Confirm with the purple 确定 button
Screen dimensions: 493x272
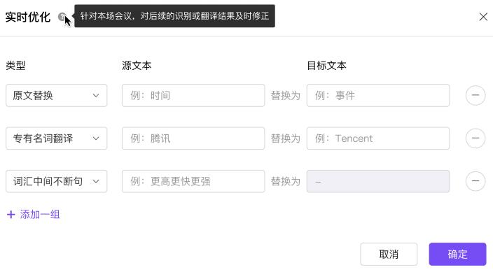click(458, 254)
